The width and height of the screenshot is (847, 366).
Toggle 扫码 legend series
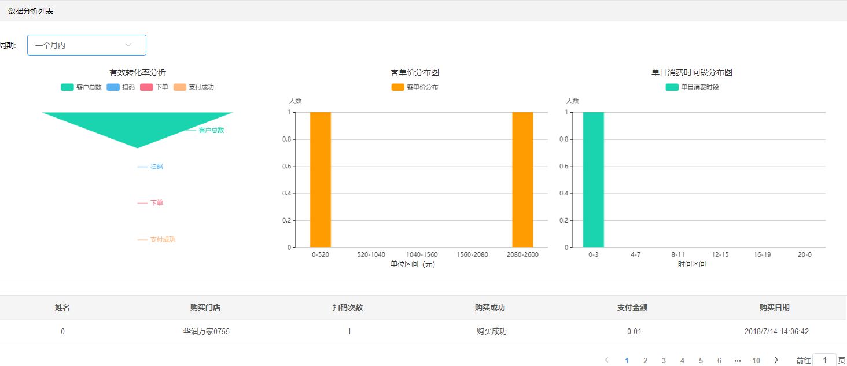pyautogui.click(x=121, y=87)
